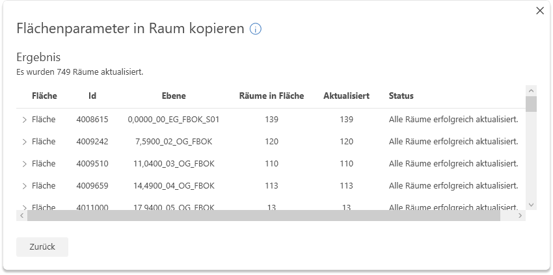The image size is (553, 275).
Task: Click the horizontal scrollbar right arrow
Action: click(x=519, y=215)
